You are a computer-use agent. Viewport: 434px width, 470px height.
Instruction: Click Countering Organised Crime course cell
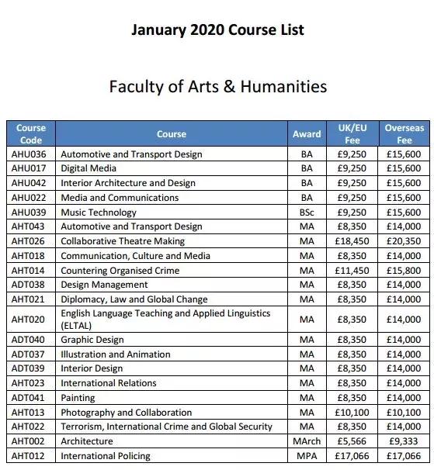[172, 271]
